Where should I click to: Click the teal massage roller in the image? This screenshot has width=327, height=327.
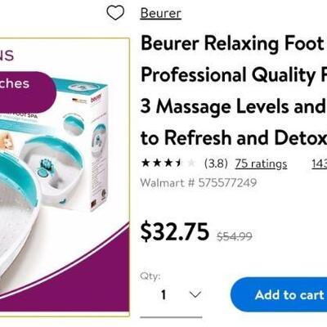pos(44,164)
